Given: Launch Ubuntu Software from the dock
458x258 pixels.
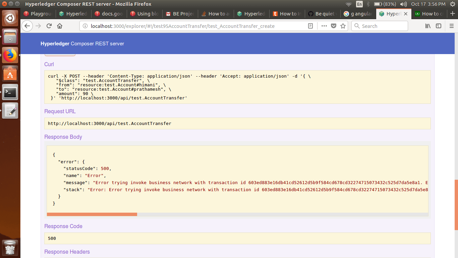Looking at the screenshot, I should 10,74.
